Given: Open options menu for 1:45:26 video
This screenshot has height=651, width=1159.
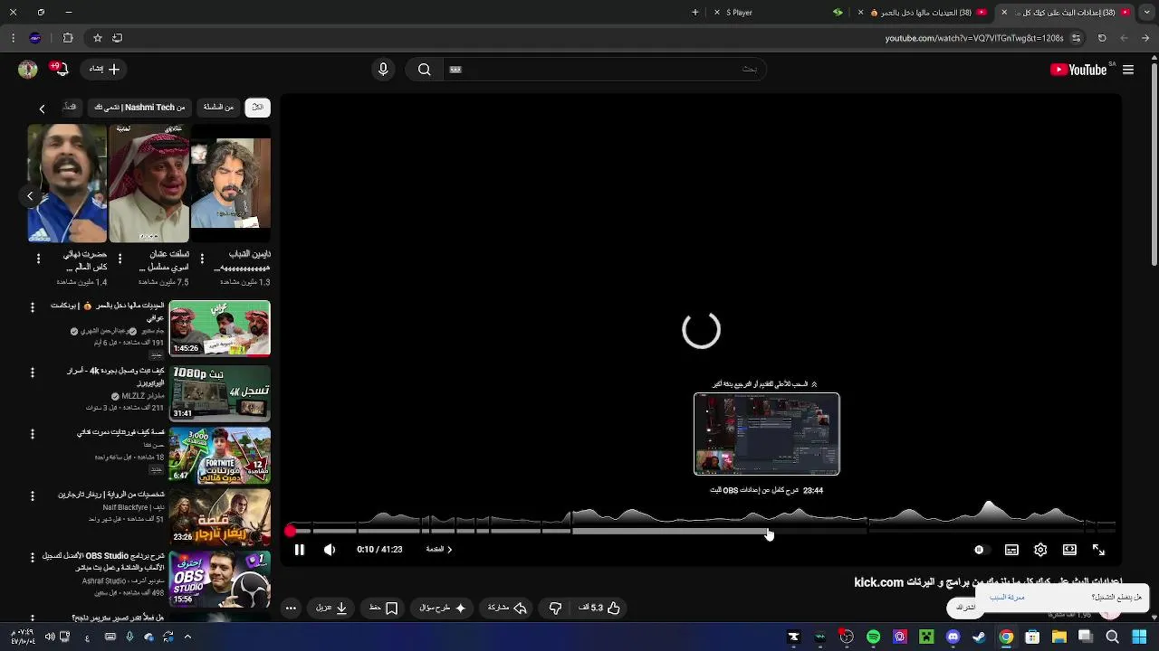Looking at the screenshot, I should [32, 308].
